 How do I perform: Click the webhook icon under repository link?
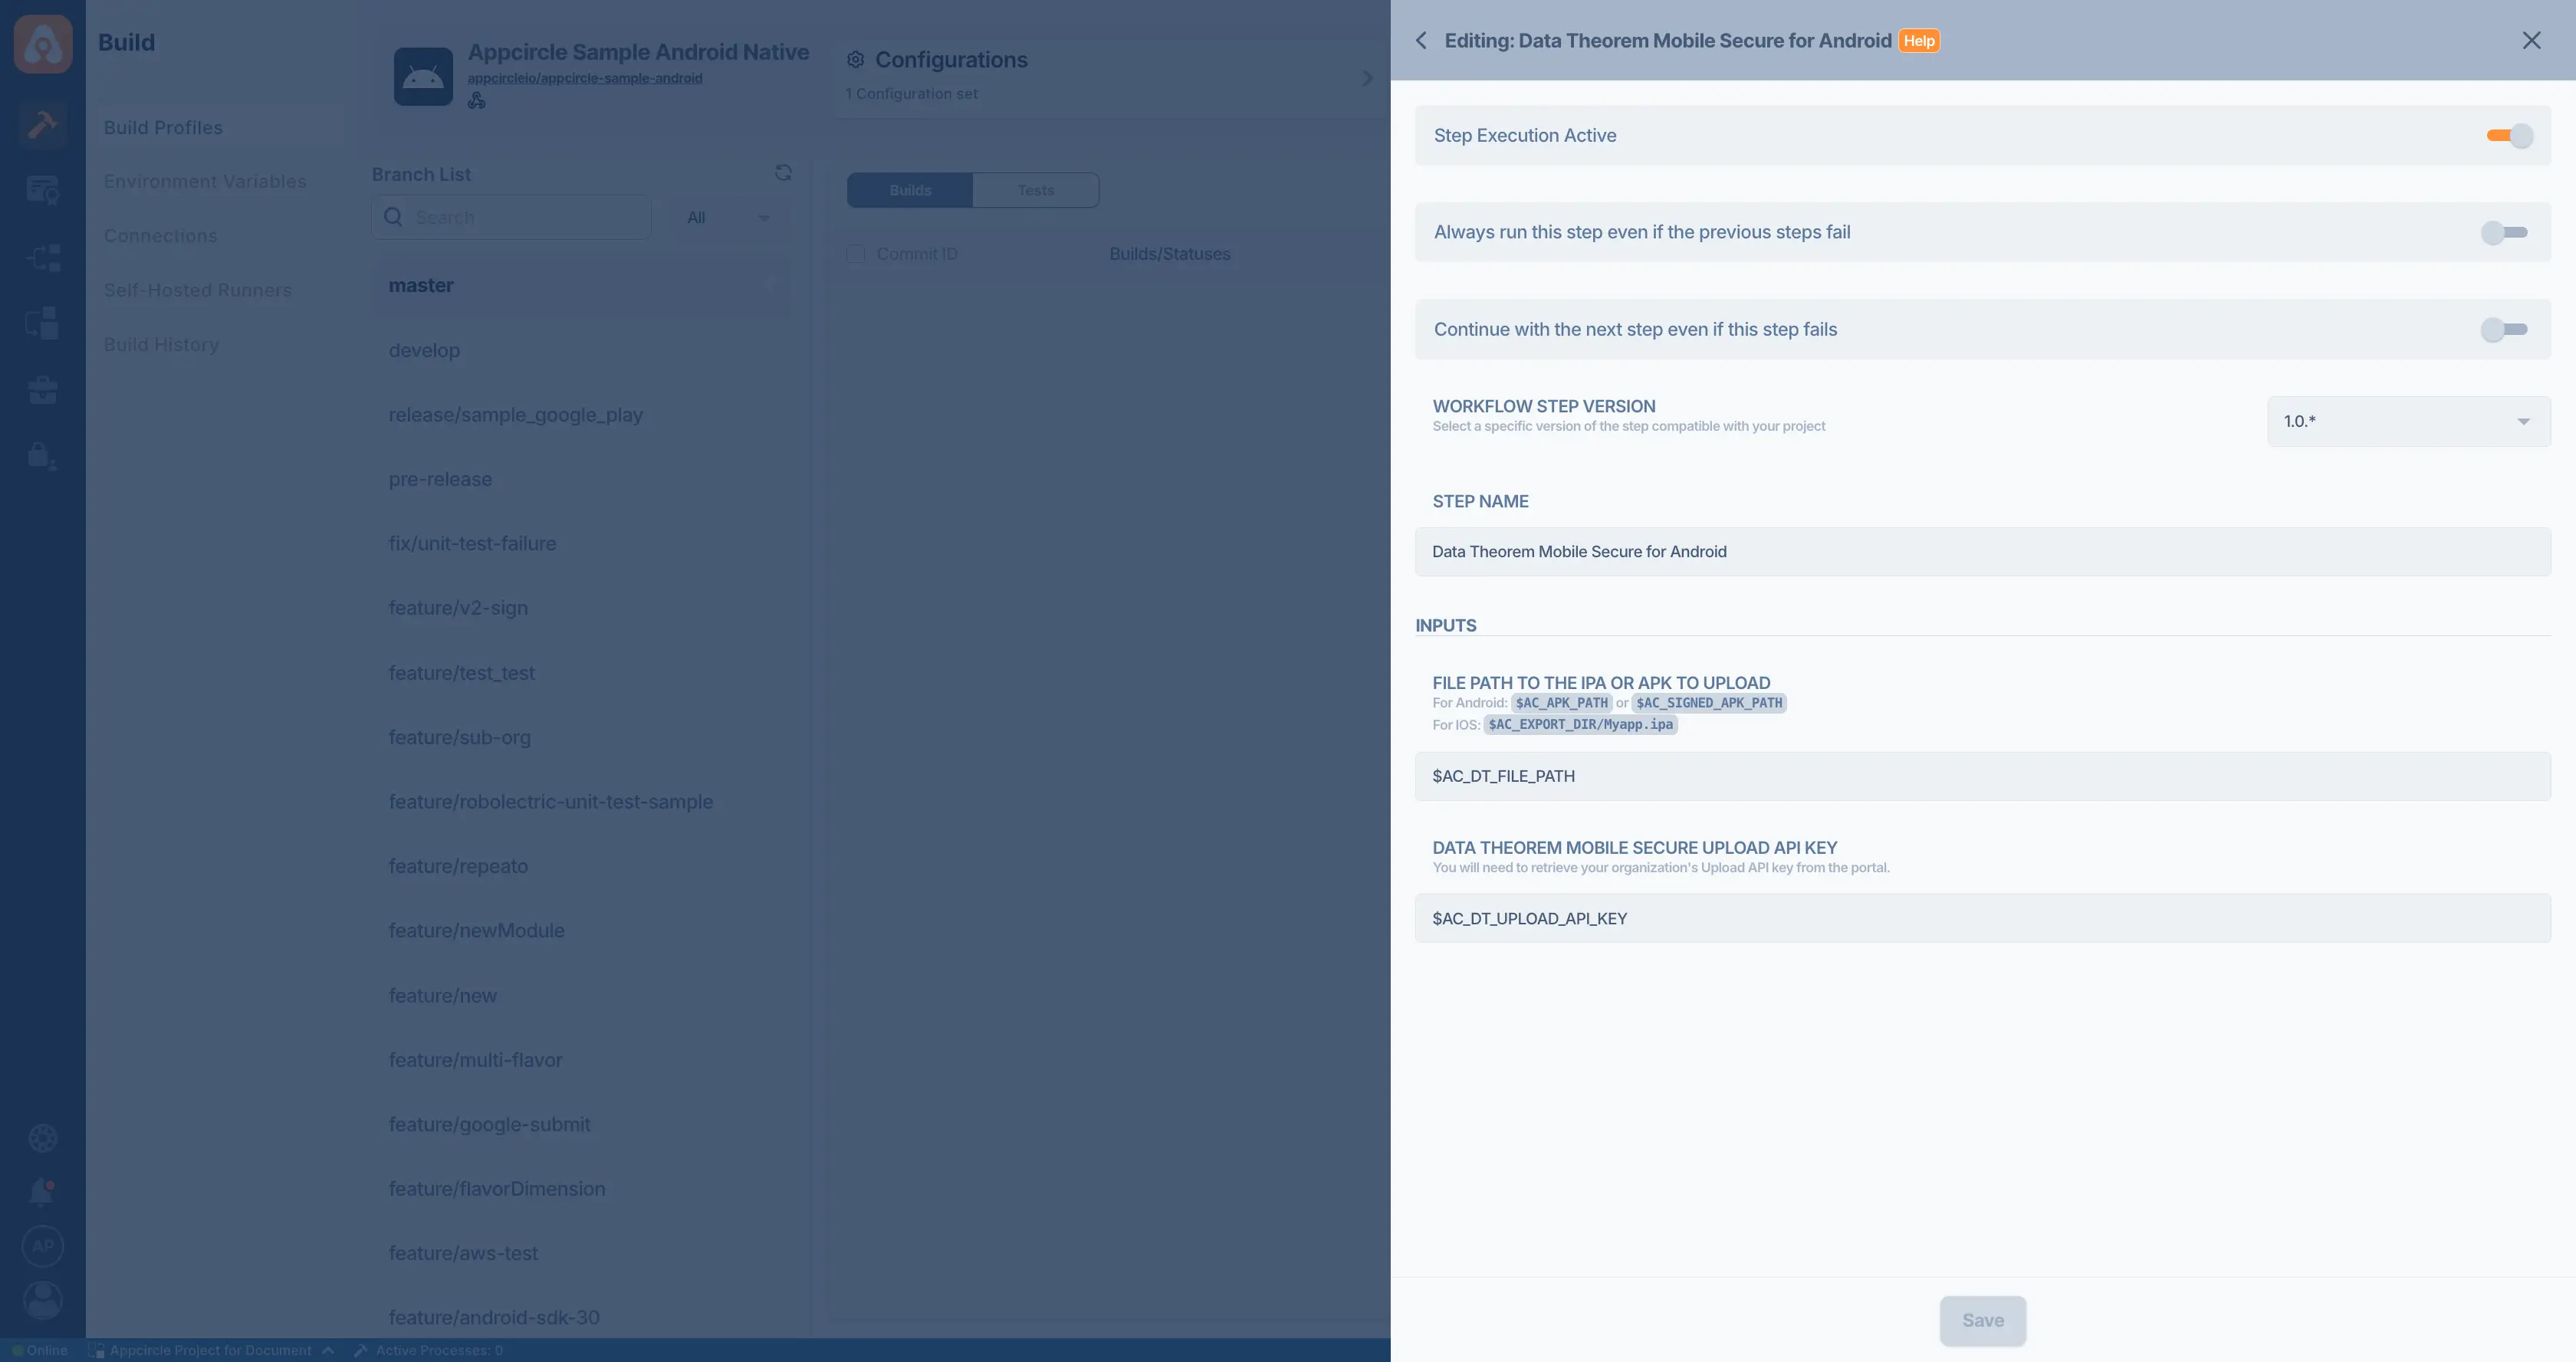point(477,100)
